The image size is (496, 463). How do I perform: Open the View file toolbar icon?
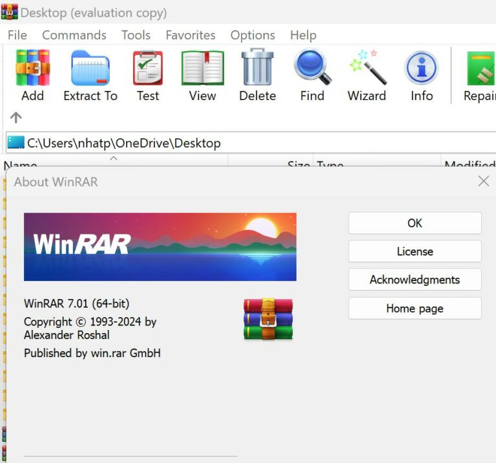pyautogui.click(x=202, y=68)
